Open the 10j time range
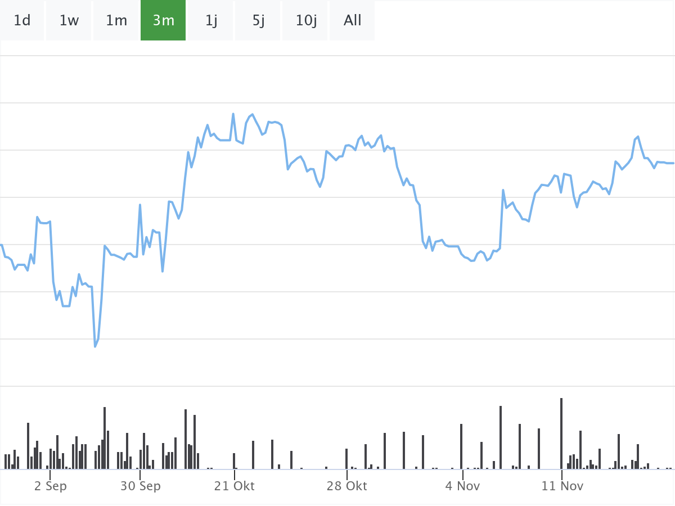The width and height of the screenshot is (675, 506). coord(305,21)
